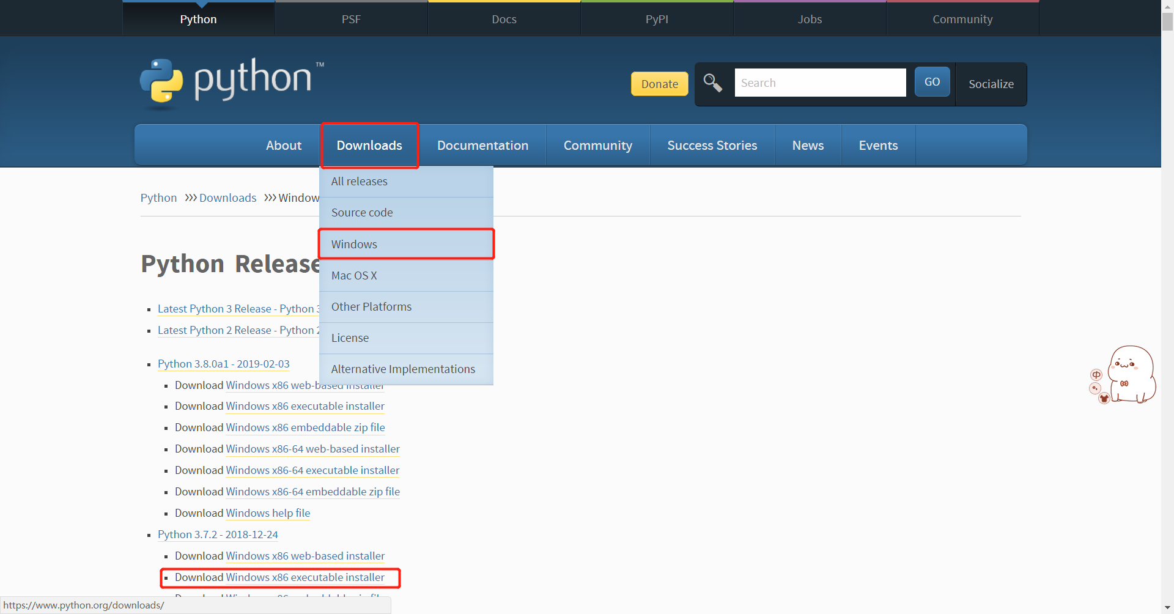The image size is (1174, 614).
Task: Select Community in the main navigation bar
Action: 597,145
